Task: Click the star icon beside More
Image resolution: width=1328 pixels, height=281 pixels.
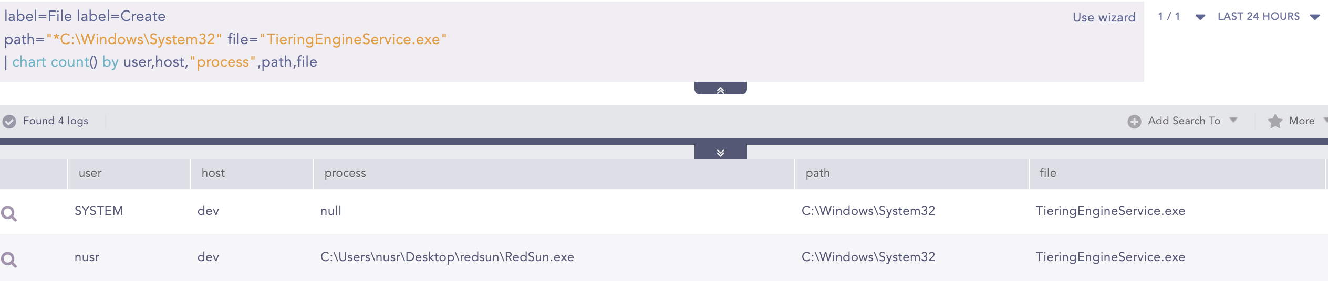Action: coord(1275,122)
